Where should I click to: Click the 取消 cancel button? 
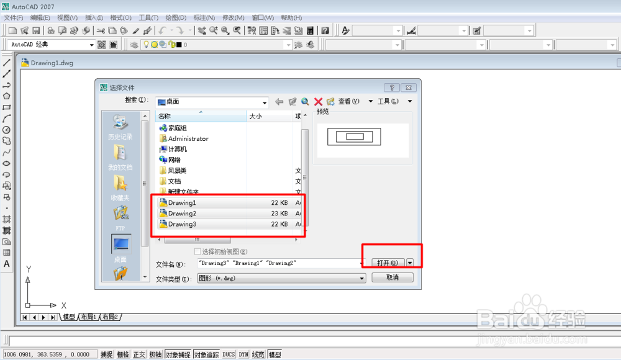pyautogui.click(x=392, y=277)
